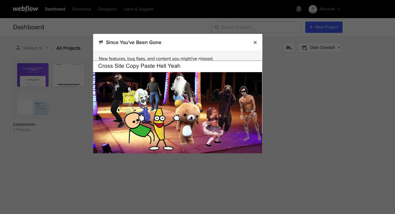Open the Designers nav item
This screenshot has height=214, width=395.
tap(107, 9)
